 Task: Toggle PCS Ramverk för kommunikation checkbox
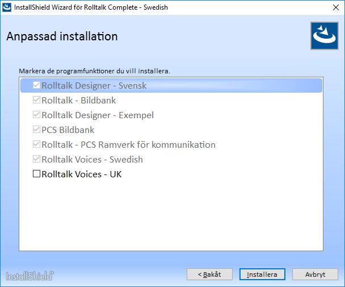36,144
